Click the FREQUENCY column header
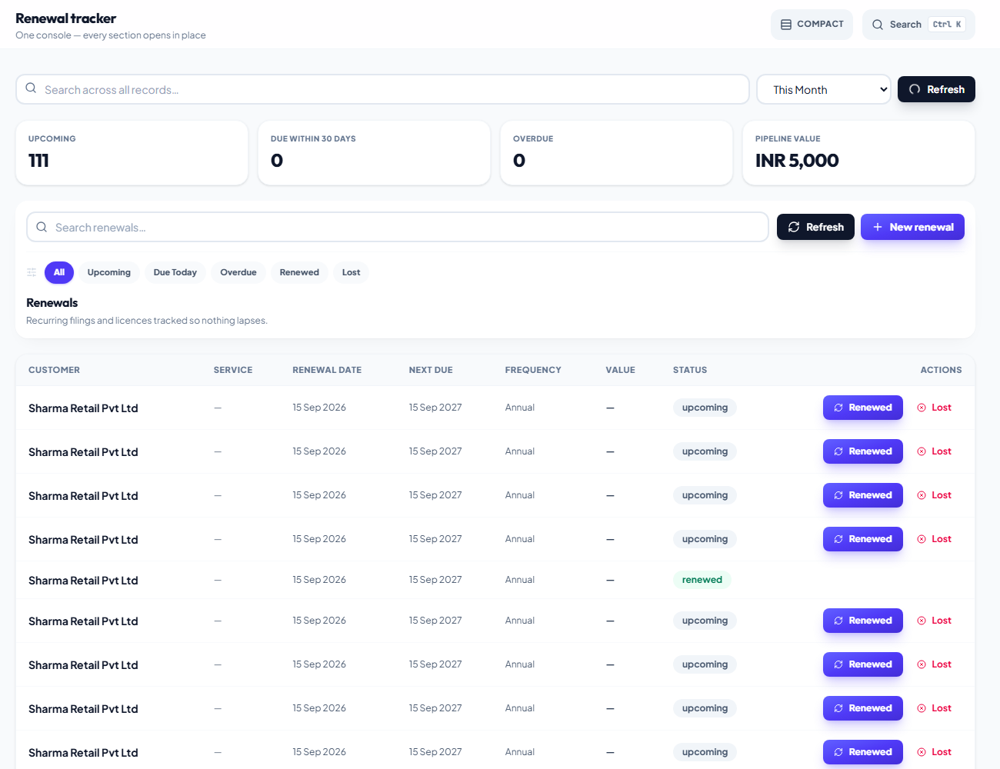The image size is (1000, 769). click(x=533, y=370)
